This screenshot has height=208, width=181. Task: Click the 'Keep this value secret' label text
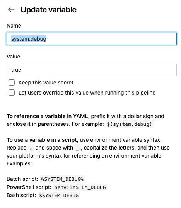46,83
